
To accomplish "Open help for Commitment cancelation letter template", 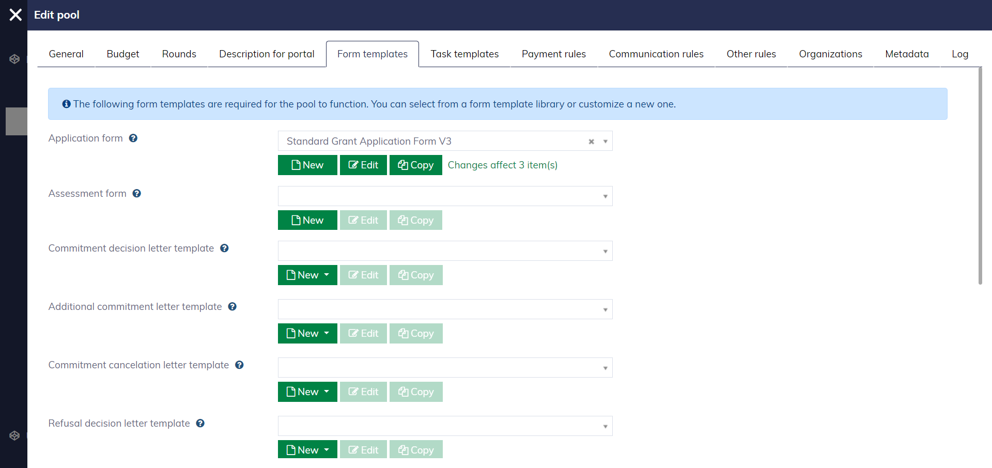I will (239, 365).
